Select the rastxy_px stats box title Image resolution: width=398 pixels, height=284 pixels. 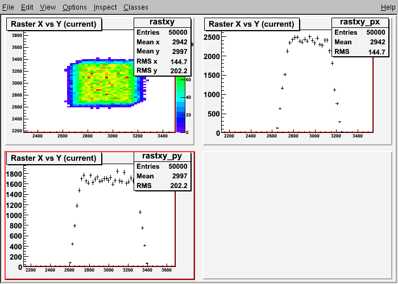tap(360, 22)
